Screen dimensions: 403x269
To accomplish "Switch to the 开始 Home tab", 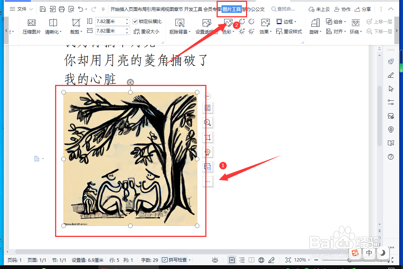I will pos(115,9).
